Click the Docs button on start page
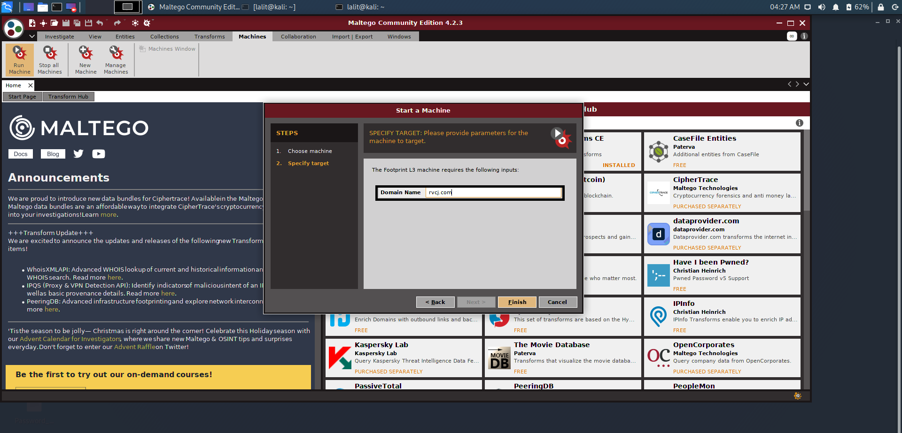 point(21,154)
